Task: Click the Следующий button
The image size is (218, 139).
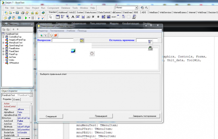Action: point(51,116)
